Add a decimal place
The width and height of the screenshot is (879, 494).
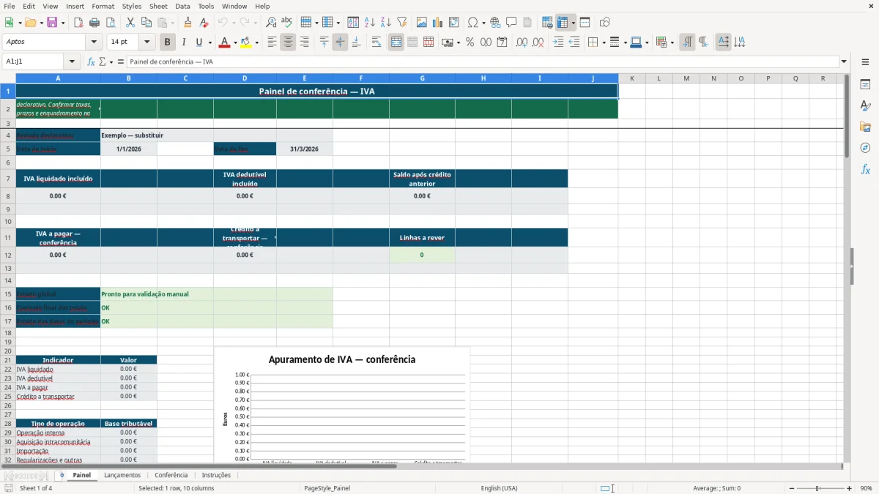pos(522,42)
